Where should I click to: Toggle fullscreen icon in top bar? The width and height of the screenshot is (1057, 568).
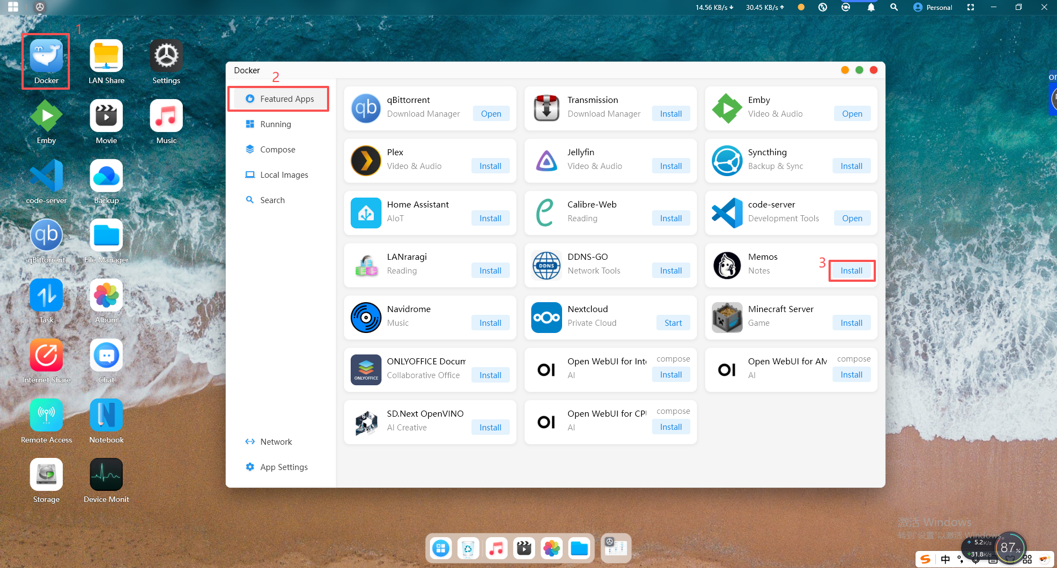(971, 7)
